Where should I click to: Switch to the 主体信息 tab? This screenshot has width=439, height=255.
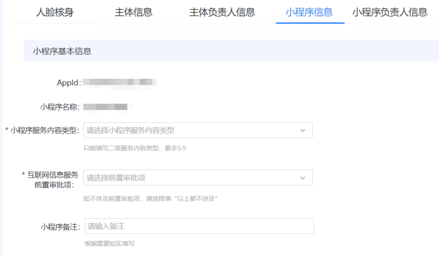point(133,12)
